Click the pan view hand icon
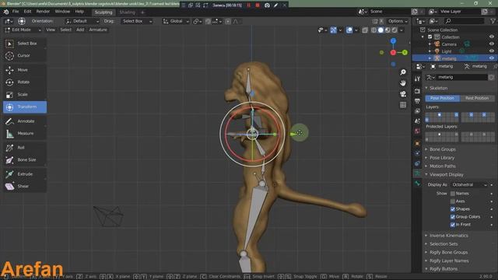 pyautogui.click(x=403, y=83)
